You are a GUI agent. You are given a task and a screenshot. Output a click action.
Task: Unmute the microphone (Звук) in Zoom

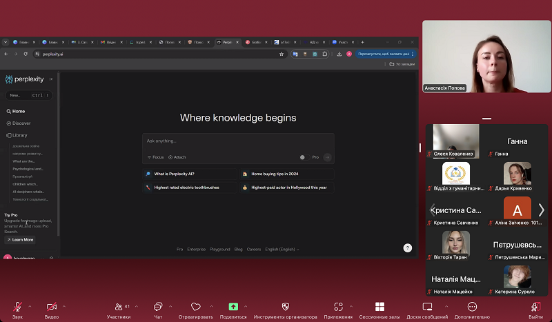[17, 307]
